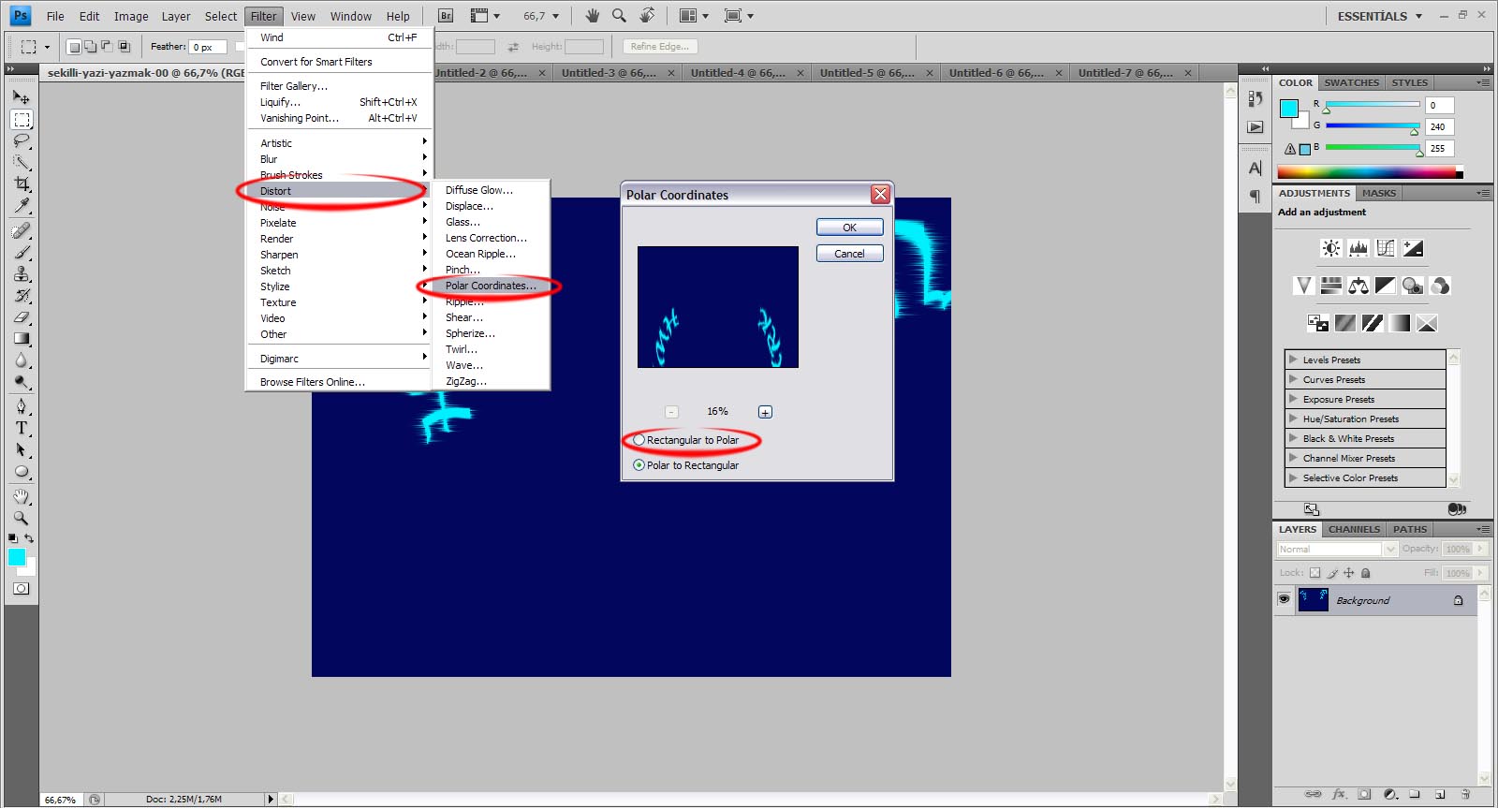Cancel the Polar Coordinates dialog
Screen dimensions: 1498x808
click(849, 254)
